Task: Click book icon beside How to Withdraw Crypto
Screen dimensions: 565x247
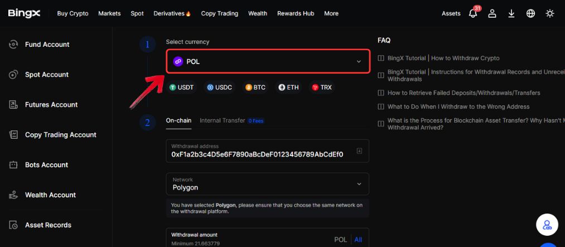Action: coord(381,59)
